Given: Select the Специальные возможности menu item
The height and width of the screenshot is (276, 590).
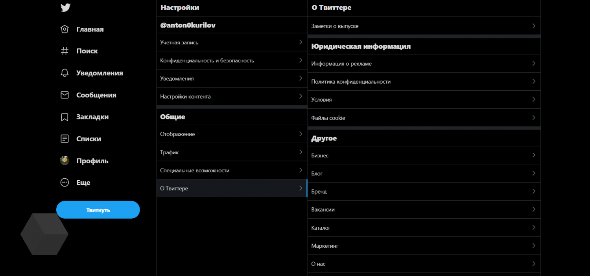Looking at the screenshot, I should 195,170.
